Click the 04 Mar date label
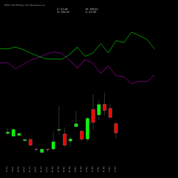Image resolution: width=178 pixels, height=178 pixels. 58,169
